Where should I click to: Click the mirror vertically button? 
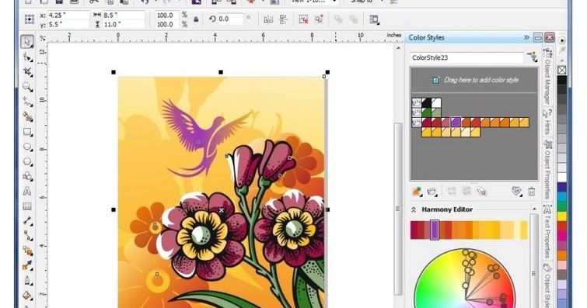[283, 19]
